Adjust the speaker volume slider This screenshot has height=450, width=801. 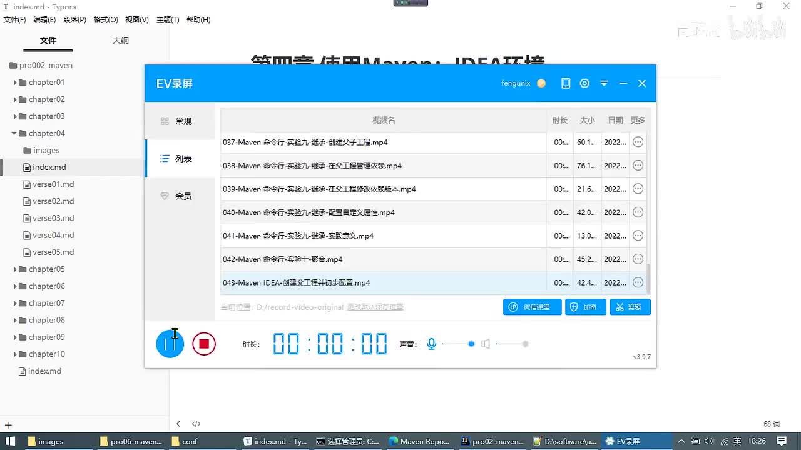tap(513, 344)
